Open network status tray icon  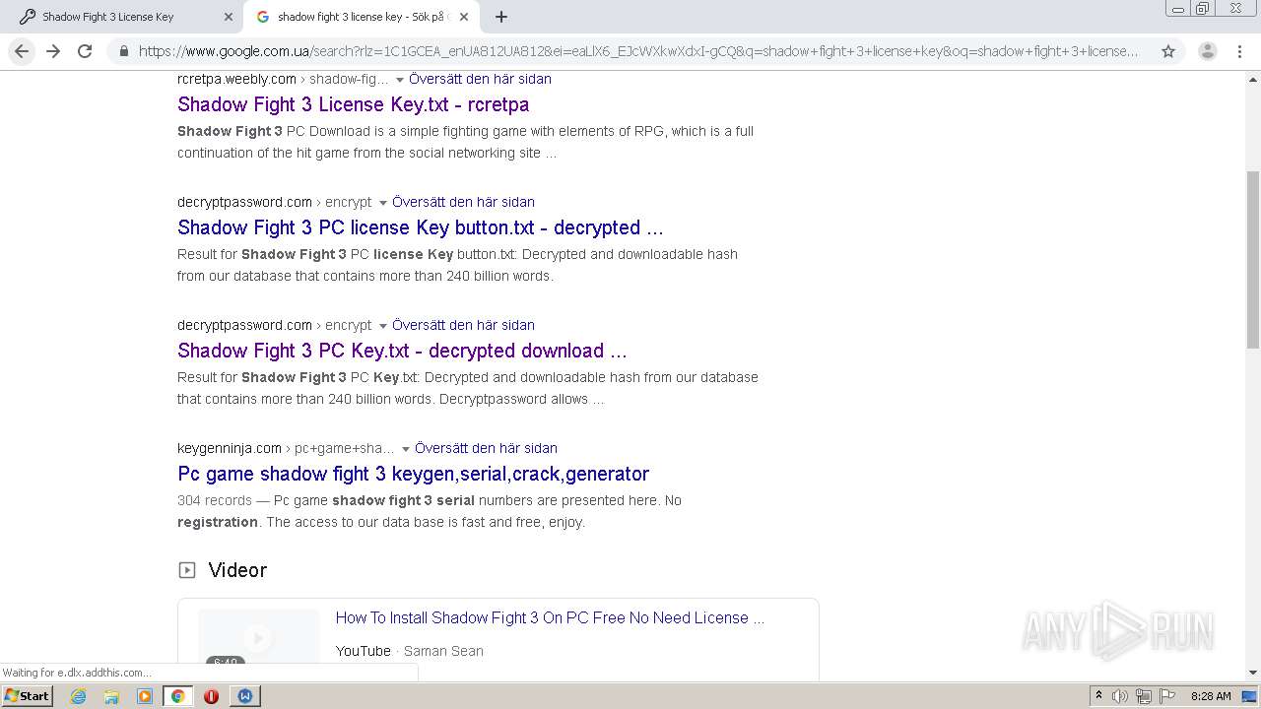(1144, 696)
